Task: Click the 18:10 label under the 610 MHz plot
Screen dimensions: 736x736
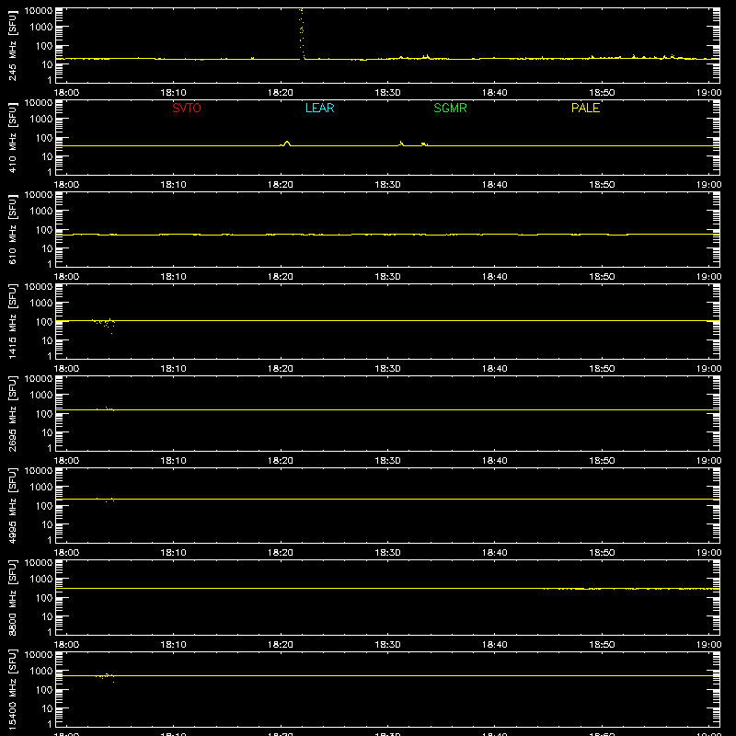Action: 173,277
